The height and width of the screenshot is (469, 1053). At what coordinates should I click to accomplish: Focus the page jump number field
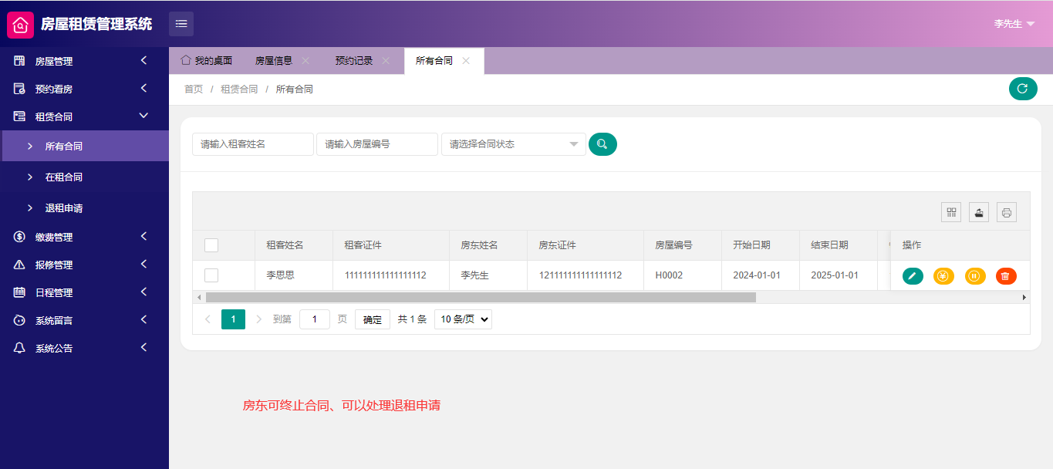pos(315,319)
